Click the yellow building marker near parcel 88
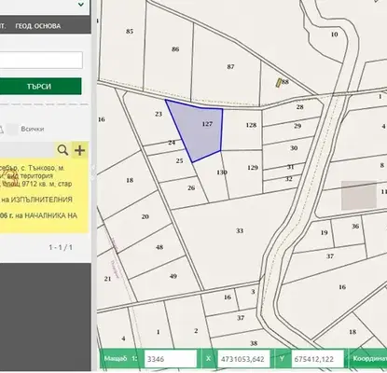Viewport: 387px width, 373px height. pyautogui.click(x=279, y=82)
